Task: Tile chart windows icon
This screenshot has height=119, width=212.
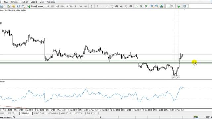Action: pyautogui.click(x=161, y=6)
